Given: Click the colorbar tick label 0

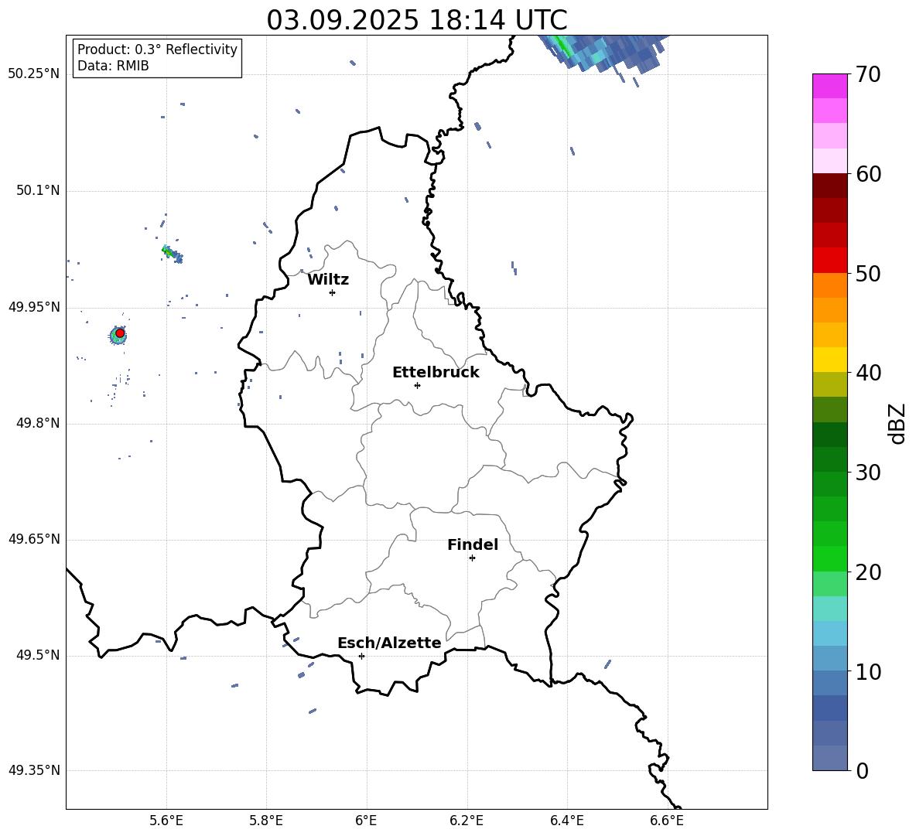Looking at the screenshot, I should [x=862, y=770].
